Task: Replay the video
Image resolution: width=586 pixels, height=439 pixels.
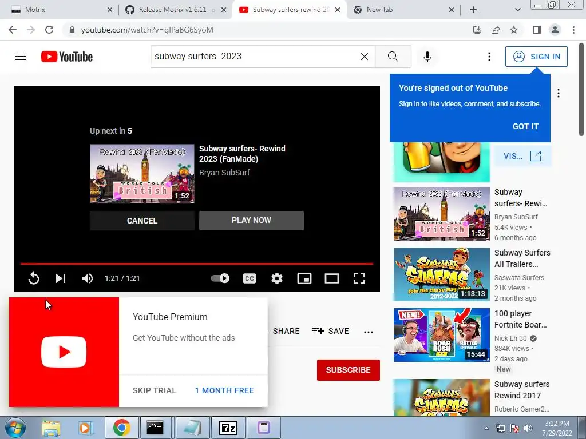Action: pyautogui.click(x=34, y=278)
